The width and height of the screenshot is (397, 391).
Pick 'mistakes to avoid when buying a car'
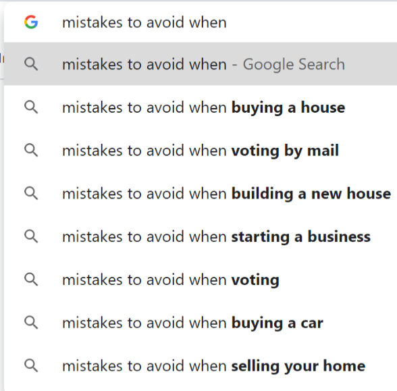point(201,323)
